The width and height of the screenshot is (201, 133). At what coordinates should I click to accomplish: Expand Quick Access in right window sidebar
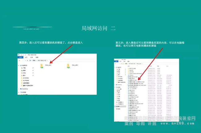tap(115, 67)
